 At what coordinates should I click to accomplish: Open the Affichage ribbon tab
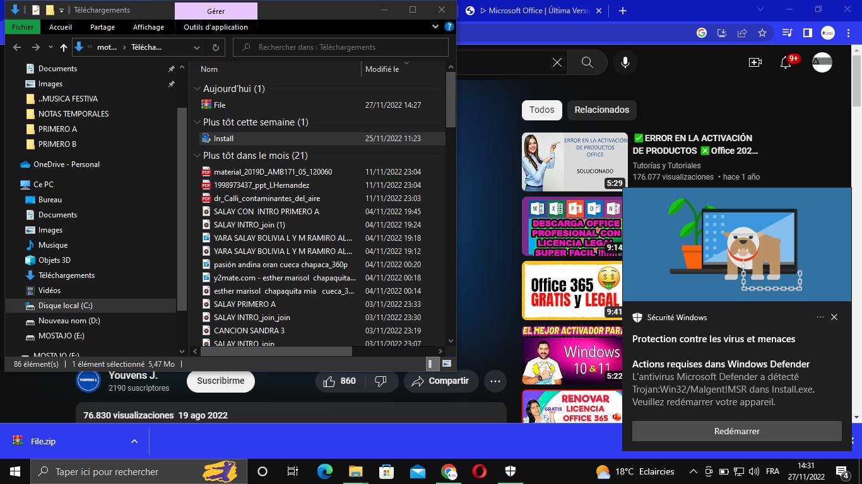(148, 27)
